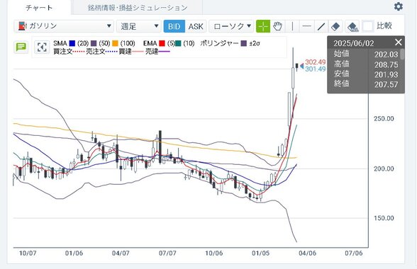Open the ガソリン instrument dropdown
Image resolution: width=417 pixels, height=269 pixels.
(64, 26)
